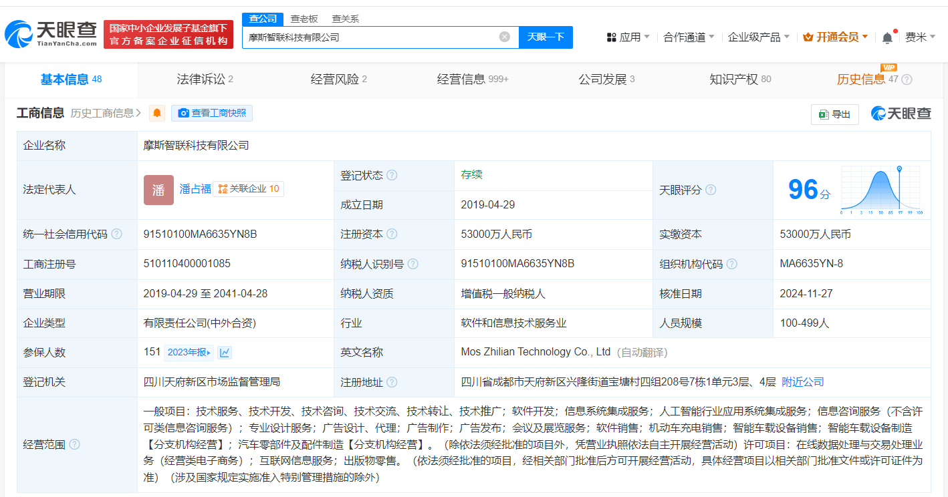Expand the 企业级产品 menu
Viewport: 948px width, 497px height.
pos(758,37)
